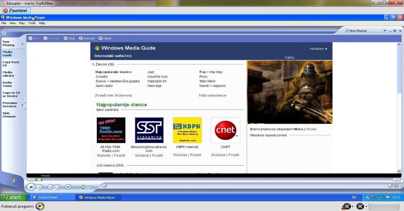The height and width of the screenshot is (211, 404).
Task: Select Klasični rock genre
Action: pos(157,77)
